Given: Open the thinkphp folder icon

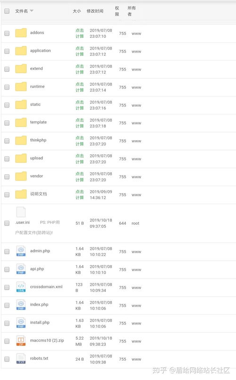Looking at the screenshot, I should [21, 141].
